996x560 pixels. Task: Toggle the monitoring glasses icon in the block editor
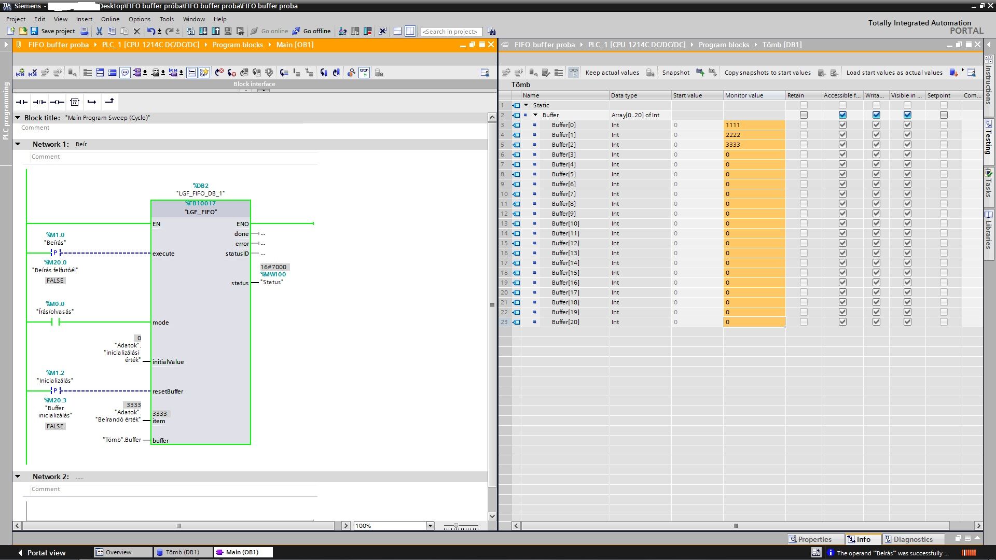tap(364, 73)
